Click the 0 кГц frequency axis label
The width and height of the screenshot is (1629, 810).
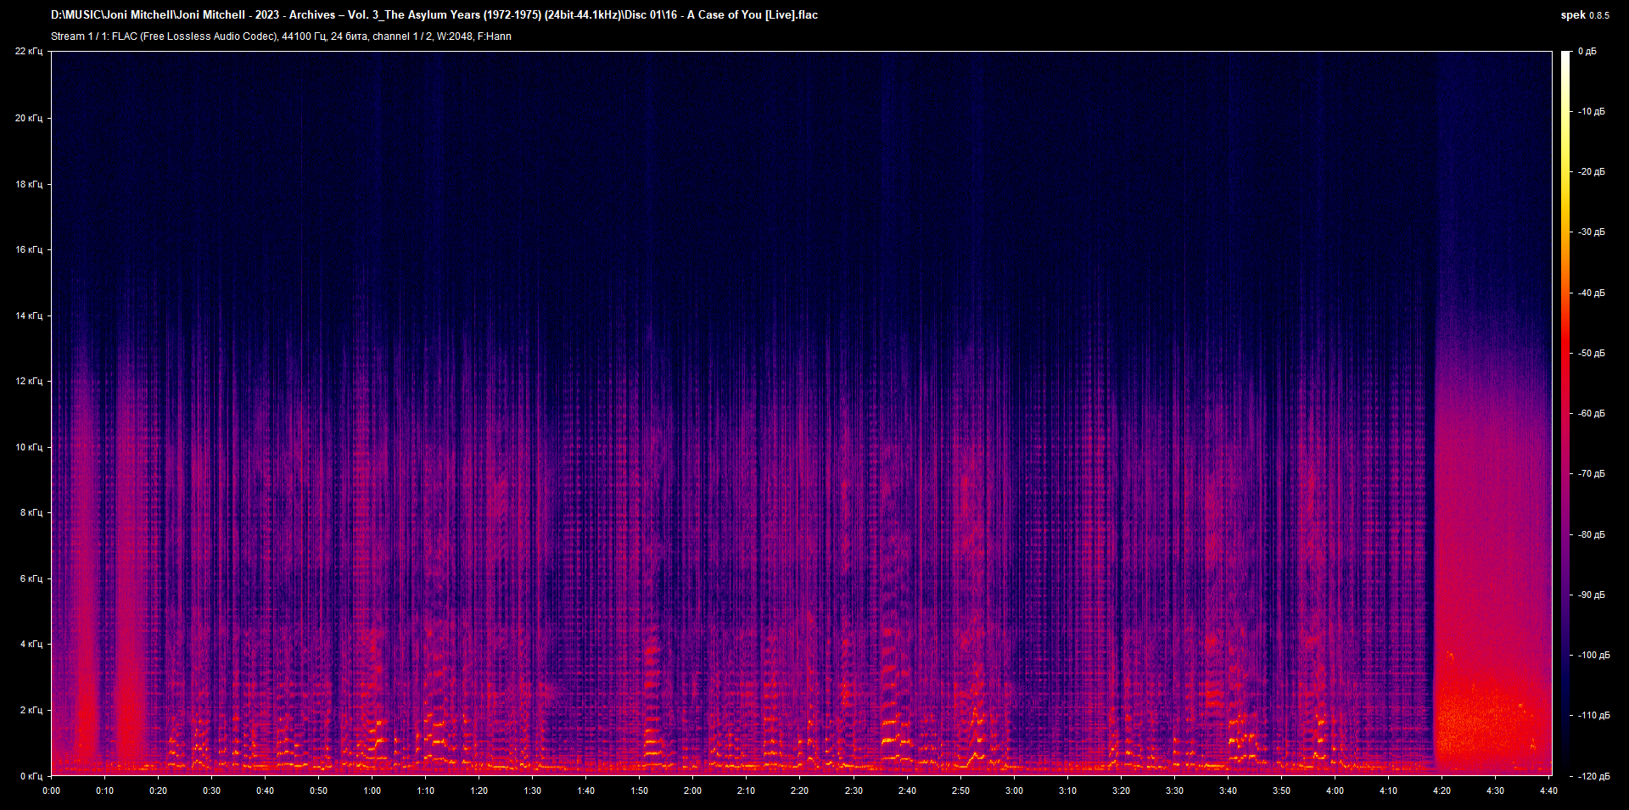[32, 776]
